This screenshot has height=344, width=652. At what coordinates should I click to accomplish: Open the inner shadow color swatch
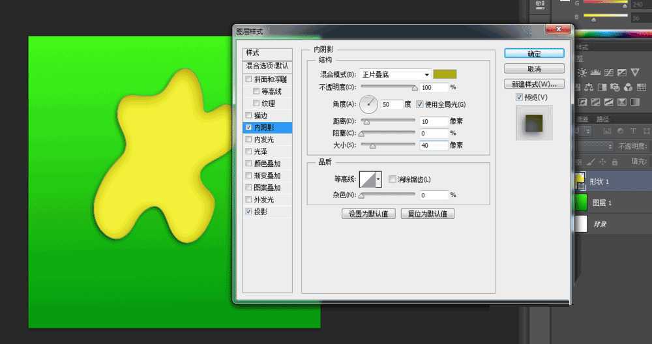click(x=445, y=74)
